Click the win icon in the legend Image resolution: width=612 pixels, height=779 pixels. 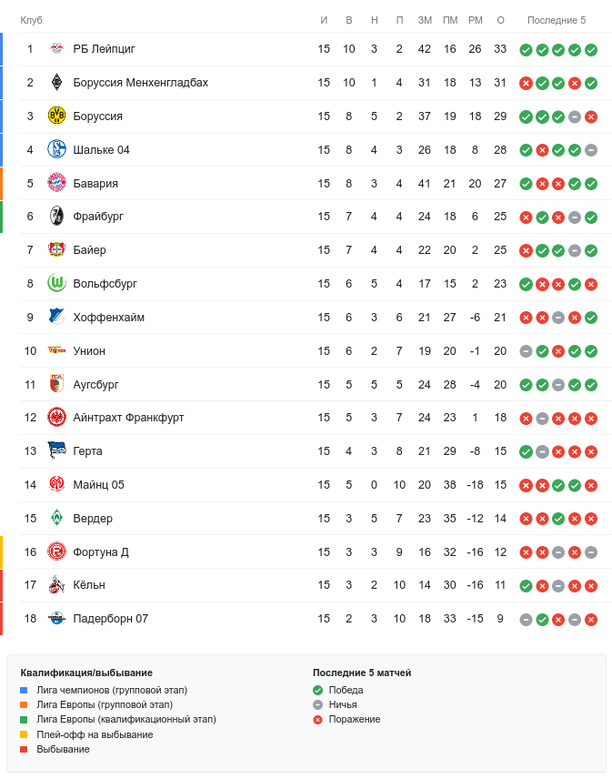317,690
